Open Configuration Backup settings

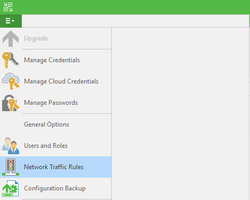[55, 188]
